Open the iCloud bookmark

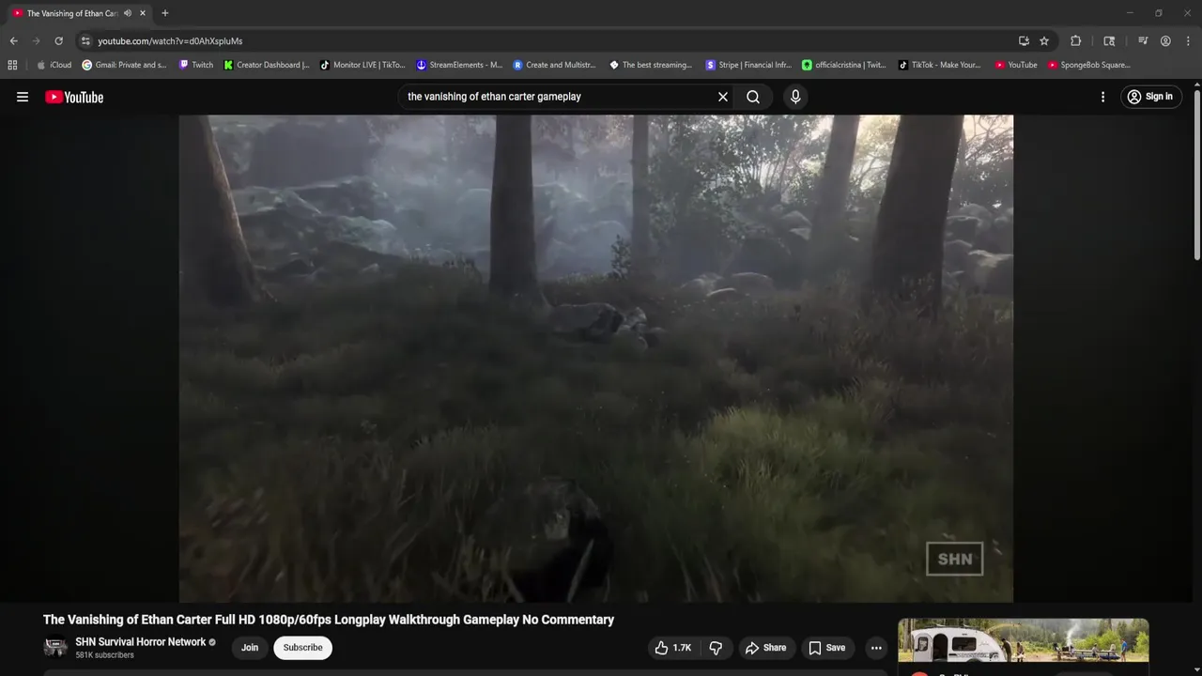54,65
